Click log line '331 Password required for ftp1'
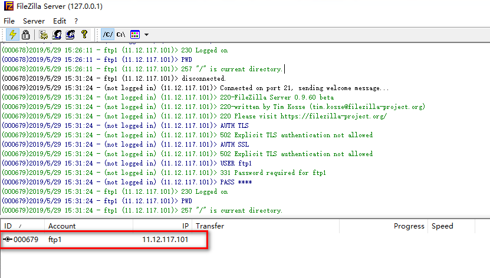Viewport: 490px width, 278px height. [x=164, y=173]
